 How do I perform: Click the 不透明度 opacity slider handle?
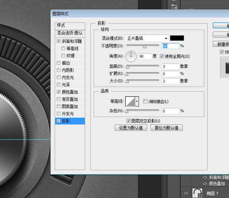(x=145, y=46)
